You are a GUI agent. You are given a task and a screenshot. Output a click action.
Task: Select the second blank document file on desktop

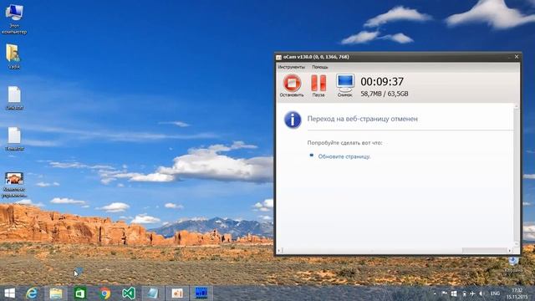pos(14,139)
